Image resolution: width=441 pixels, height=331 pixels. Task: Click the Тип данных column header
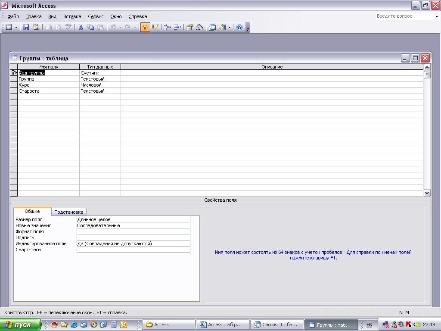pos(100,67)
